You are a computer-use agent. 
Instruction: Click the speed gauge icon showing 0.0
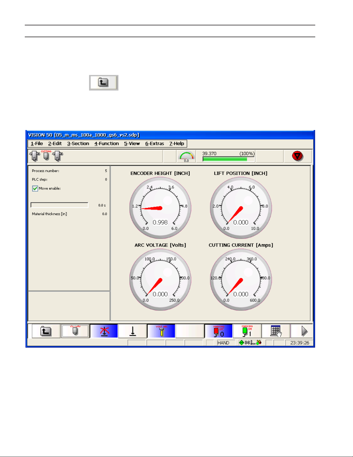click(x=186, y=157)
